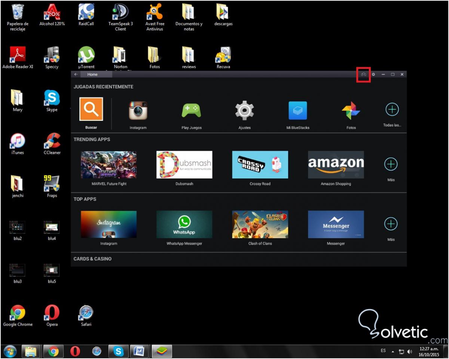The width and height of the screenshot is (449, 359).
Task: Open volume control in system tray
Action: click(x=410, y=352)
